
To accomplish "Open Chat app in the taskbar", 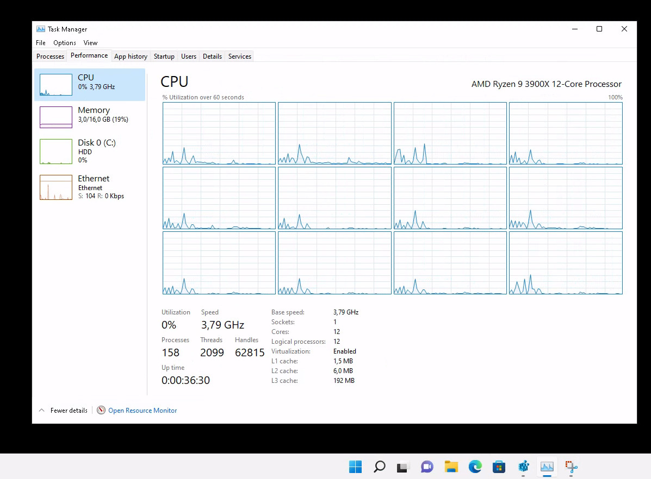I will click(x=427, y=467).
